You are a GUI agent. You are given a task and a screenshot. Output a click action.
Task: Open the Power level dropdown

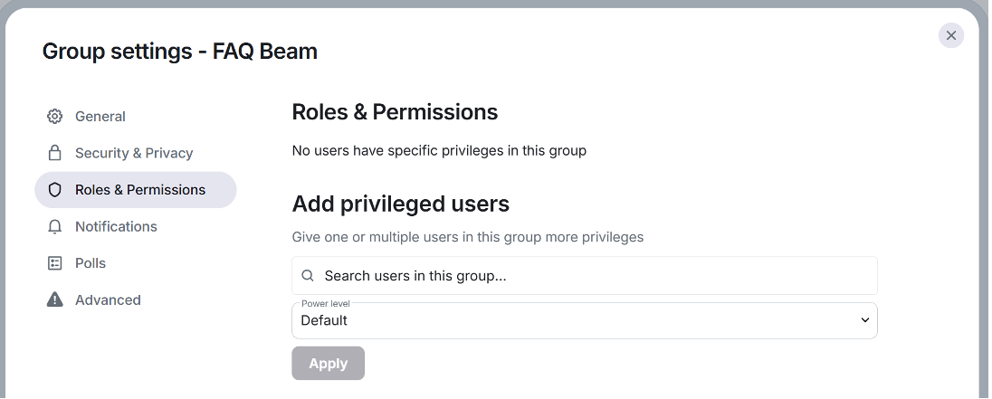pos(584,320)
